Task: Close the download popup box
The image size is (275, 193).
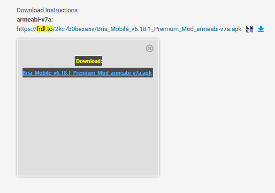Action: tap(150, 48)
